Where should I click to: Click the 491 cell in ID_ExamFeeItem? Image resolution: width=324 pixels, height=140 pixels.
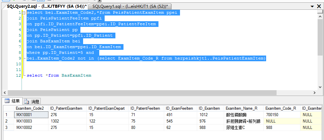[x=180, y=114]
